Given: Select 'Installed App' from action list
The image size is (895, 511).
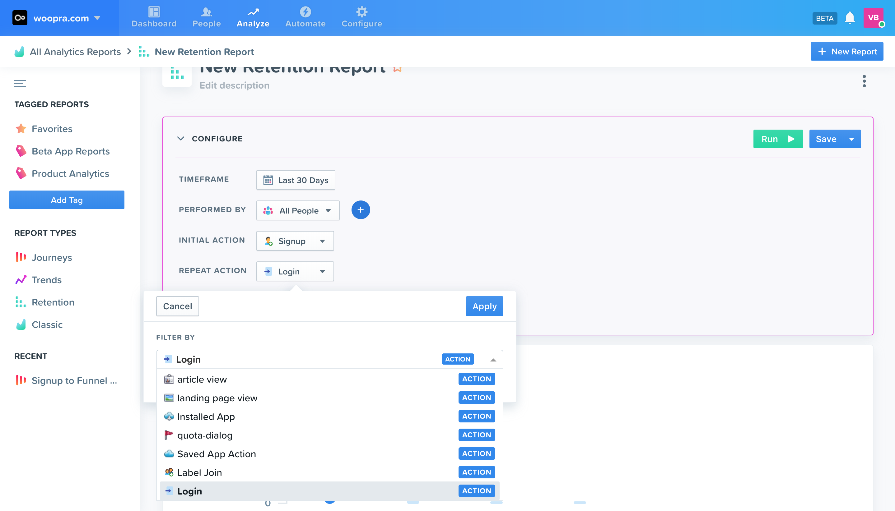Looking at the screenshot, I should coord(206,417).
